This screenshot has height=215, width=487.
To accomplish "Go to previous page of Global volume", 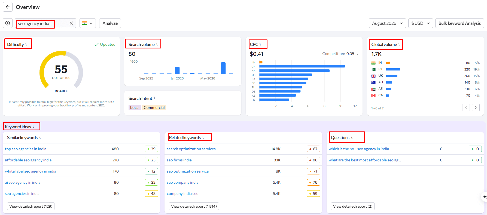I will 466,107.
